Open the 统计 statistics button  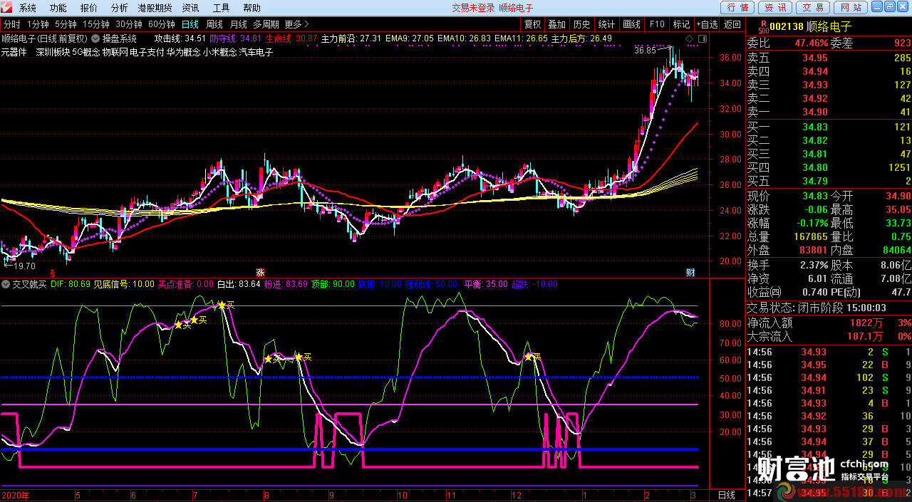(x=606, y=24)
